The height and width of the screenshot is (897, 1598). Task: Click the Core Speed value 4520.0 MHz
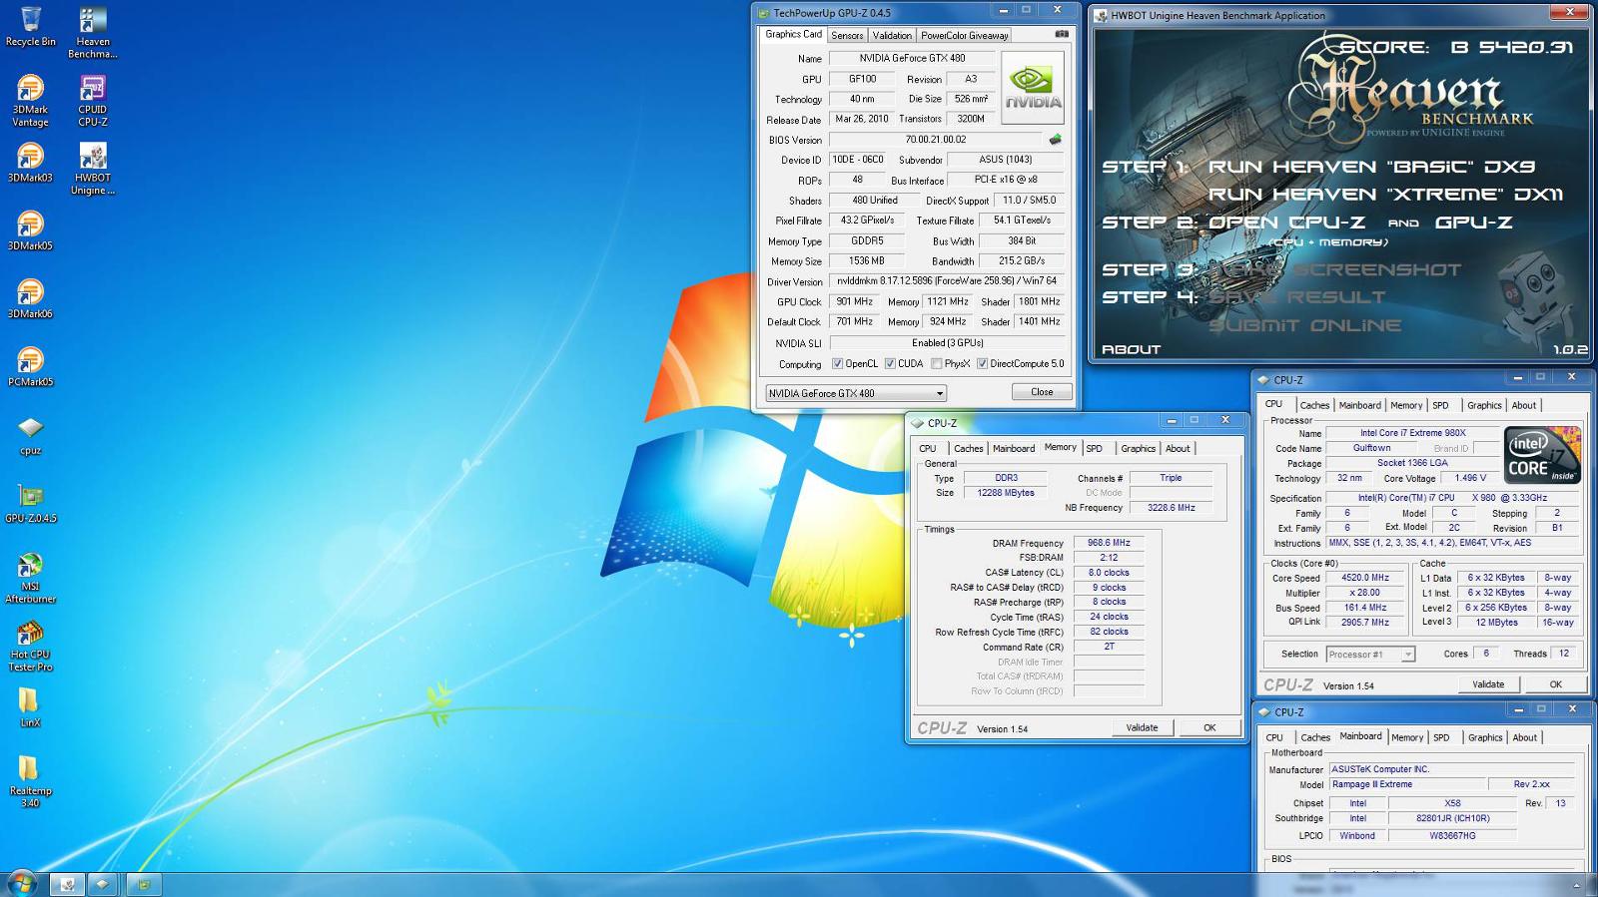pyautogui.click(x=1365, y=579)
